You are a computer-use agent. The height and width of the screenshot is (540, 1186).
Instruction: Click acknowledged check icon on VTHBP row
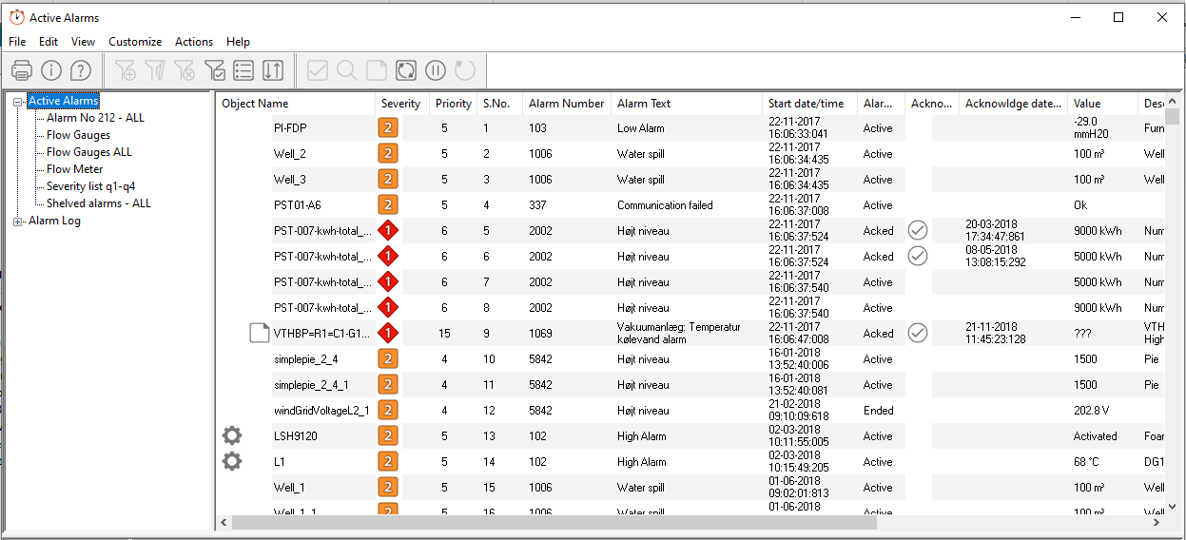(x=918, y=333)
